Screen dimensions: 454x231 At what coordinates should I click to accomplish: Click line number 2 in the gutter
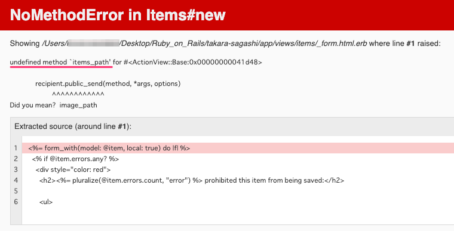coord(16,159)
